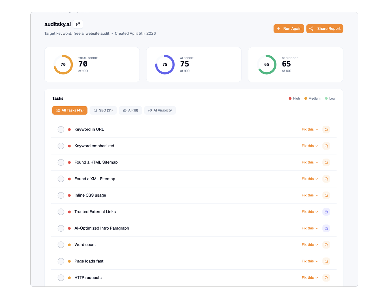This screenshot has height=296, width=381.
Task: Mark the Found a XML Sitemap task complete
Action: pos(61,179)
